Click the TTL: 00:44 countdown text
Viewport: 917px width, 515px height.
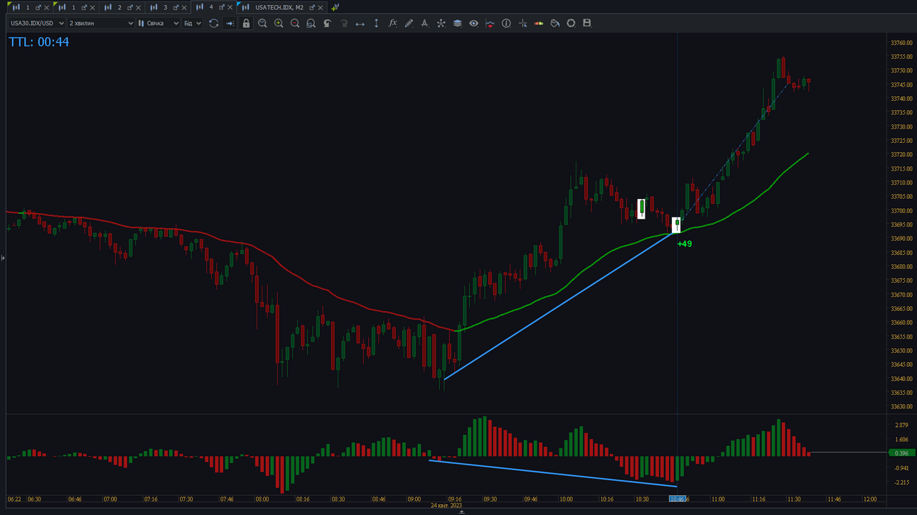39,42
